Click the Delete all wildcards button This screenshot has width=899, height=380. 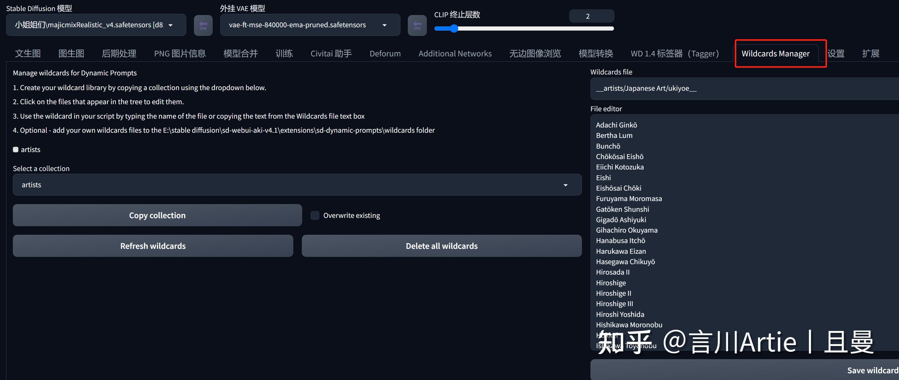coord(442,246)
